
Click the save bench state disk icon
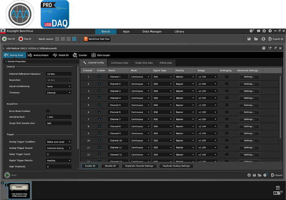tap(249, 39)
